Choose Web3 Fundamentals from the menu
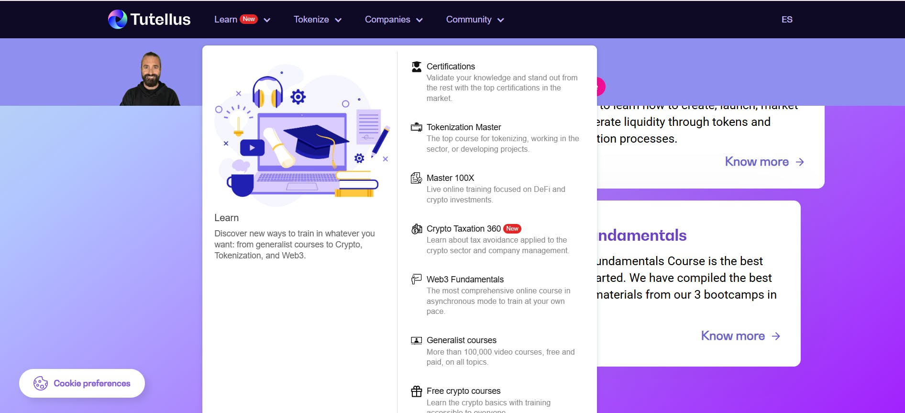 click(x=465, y=279)
